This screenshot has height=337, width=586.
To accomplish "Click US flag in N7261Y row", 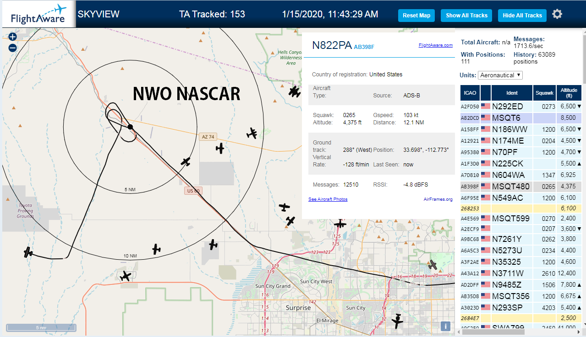I will coord(486,239).
